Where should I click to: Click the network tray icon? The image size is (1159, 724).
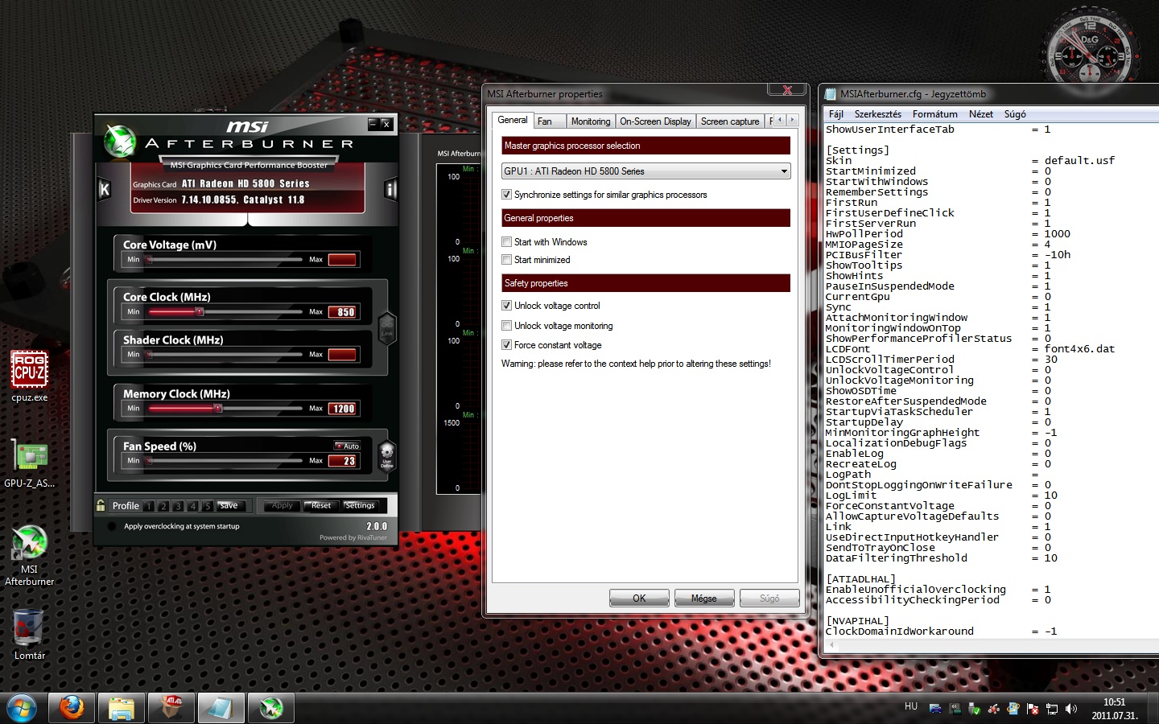[x=1051, y=709]
